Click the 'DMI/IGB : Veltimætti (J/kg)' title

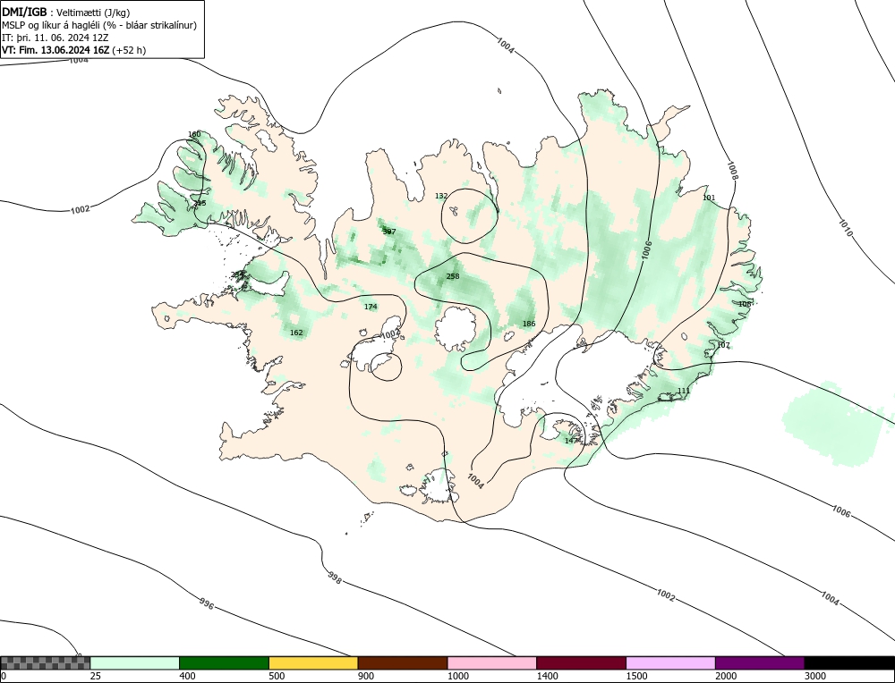point(66,13)
